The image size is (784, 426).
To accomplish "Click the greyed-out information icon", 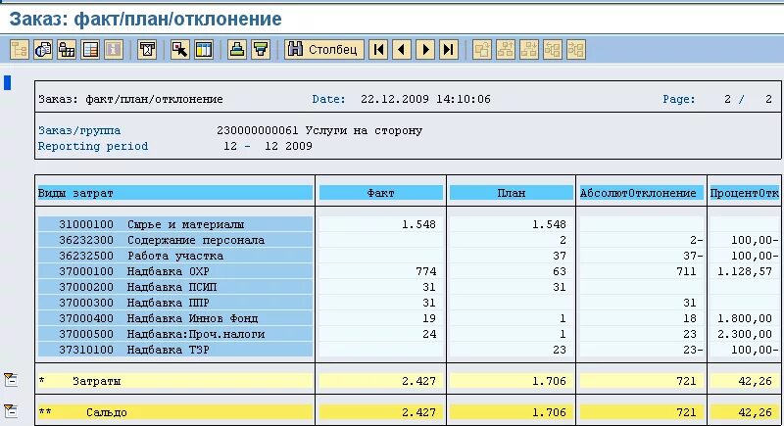I will tap(114, 49).
